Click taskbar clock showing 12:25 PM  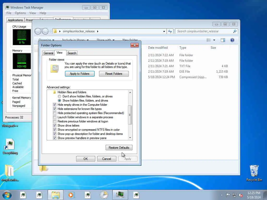pos(254,195)
